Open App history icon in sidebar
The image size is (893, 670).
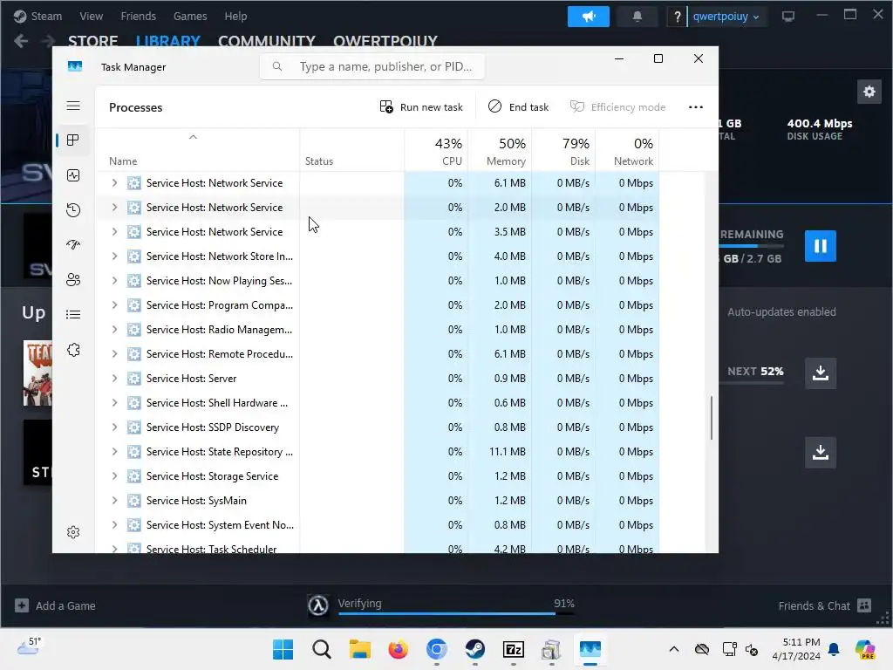pos(73,210)
